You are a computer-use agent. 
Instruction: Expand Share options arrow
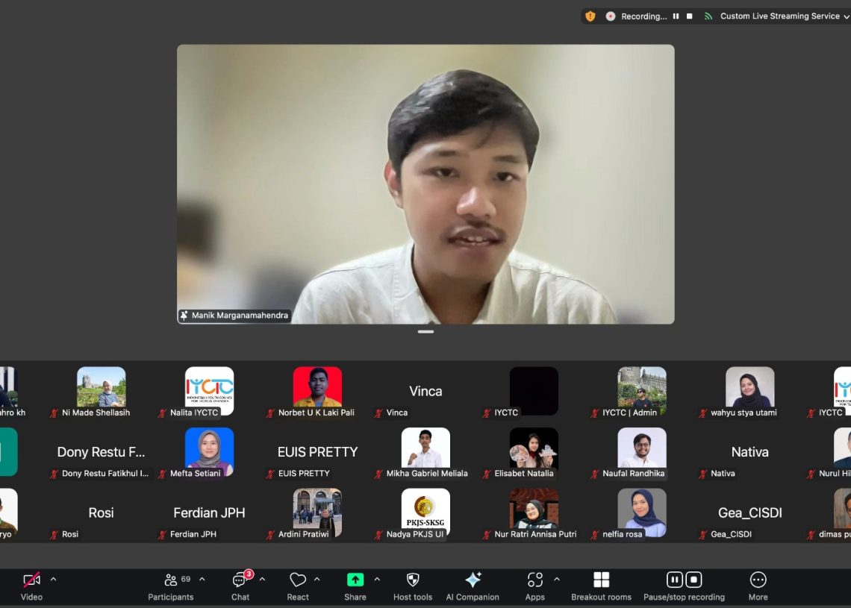377,579
